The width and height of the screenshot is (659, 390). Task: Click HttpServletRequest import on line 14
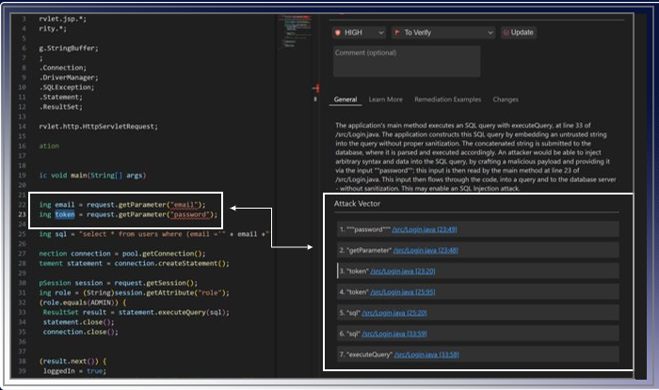tap(99, 126)
